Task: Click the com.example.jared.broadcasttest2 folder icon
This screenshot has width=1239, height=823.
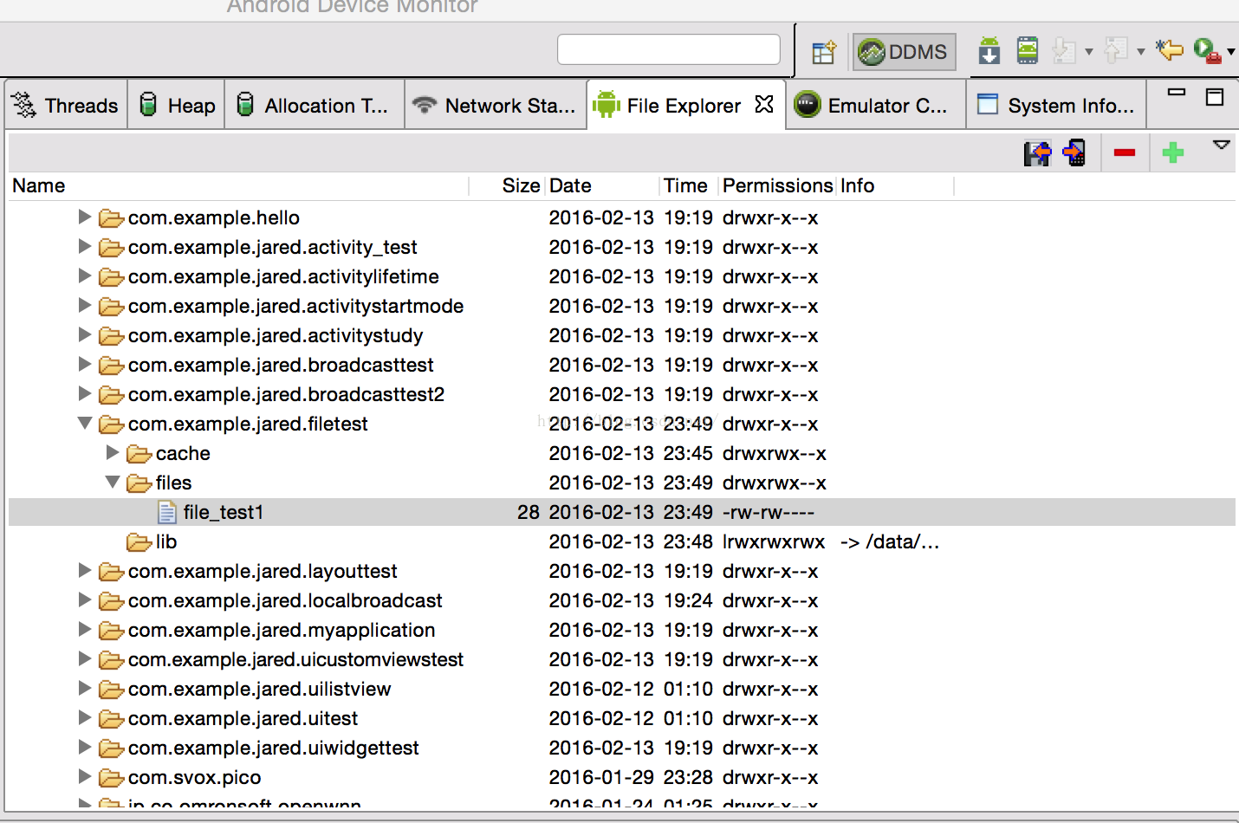Action: [112, 395]
